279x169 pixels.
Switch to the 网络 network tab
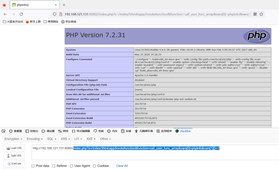click(63, 131)
